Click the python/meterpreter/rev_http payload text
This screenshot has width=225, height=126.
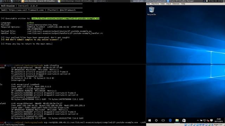(x=42, y=25)
